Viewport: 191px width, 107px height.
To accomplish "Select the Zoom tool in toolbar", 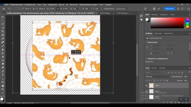I will [3, 89].
